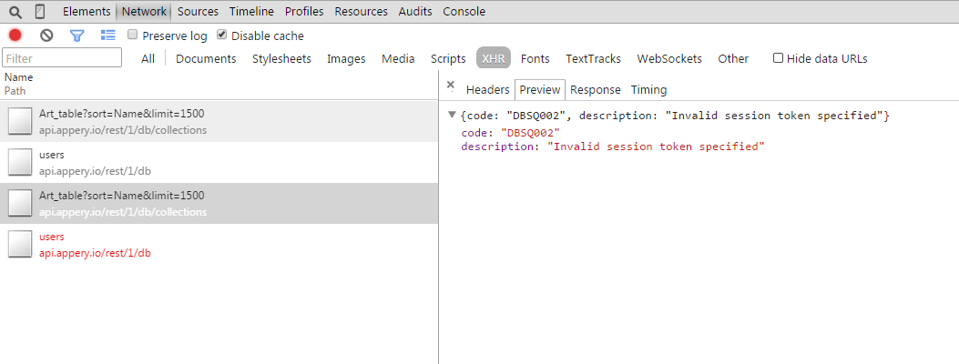Close the request details pane
Image resolution: width=959 pixels, height=364 pixels.
pyautogui.click(x=451, y=86)
